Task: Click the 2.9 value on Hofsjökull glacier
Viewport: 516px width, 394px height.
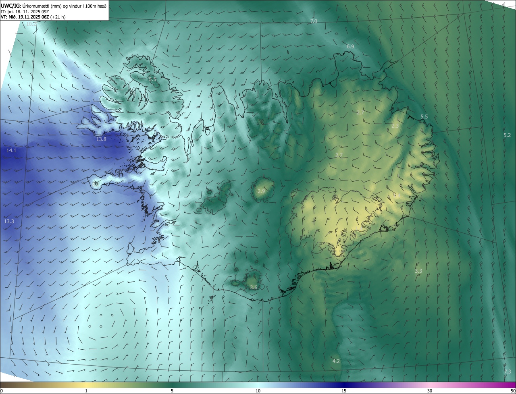Action: point(261,191)
